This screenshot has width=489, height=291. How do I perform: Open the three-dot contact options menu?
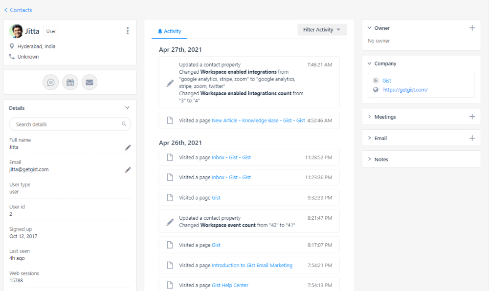[x=128, y=30]
